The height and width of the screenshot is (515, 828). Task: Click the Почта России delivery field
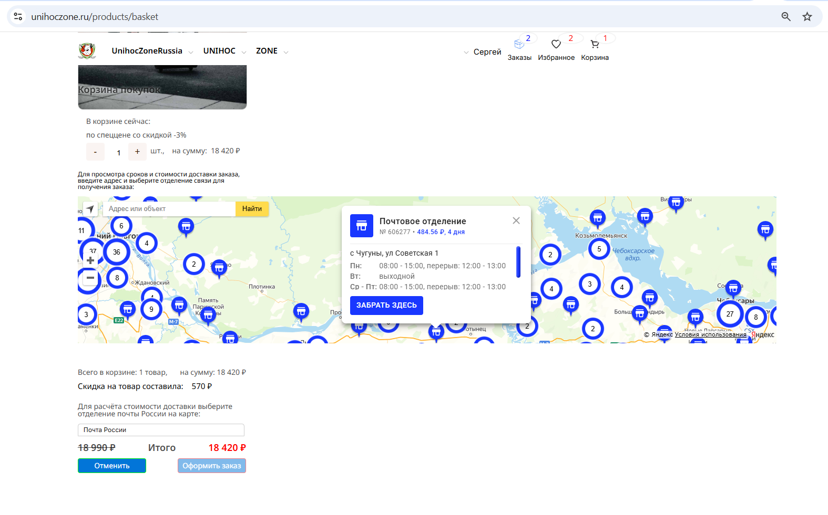coord(161,430)
